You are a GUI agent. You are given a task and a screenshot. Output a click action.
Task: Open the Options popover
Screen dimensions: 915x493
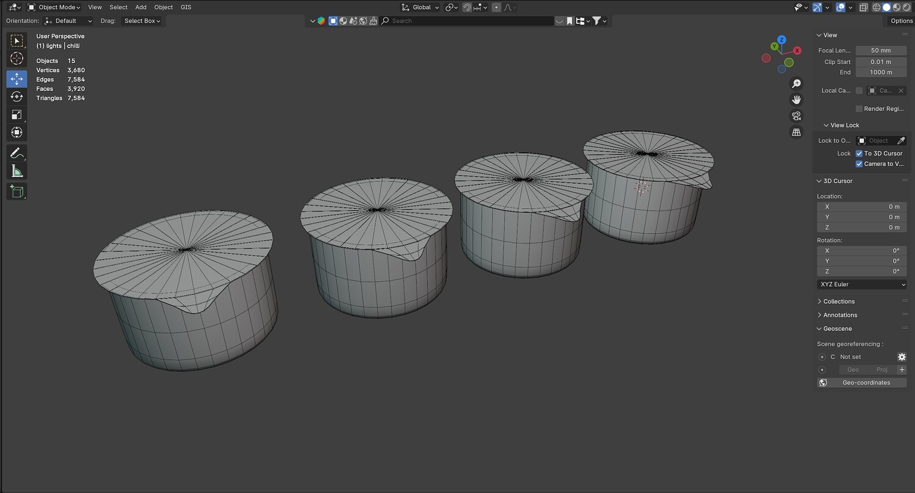tap(902, 21)
